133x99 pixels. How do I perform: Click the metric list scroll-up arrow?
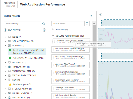tap(94, 23)
